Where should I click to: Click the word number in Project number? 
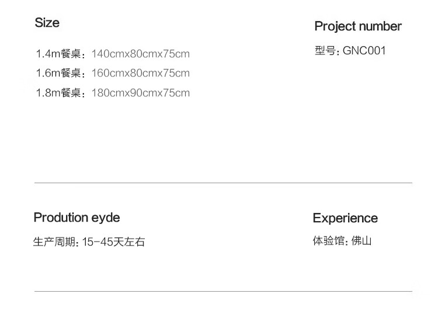(380, 26)
